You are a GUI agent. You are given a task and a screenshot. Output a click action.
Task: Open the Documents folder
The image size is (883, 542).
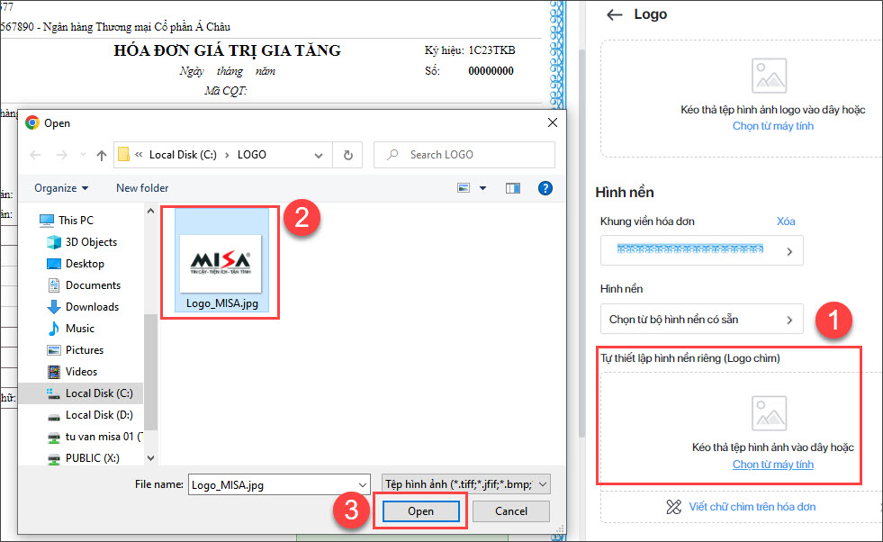[x=84, y=285]
